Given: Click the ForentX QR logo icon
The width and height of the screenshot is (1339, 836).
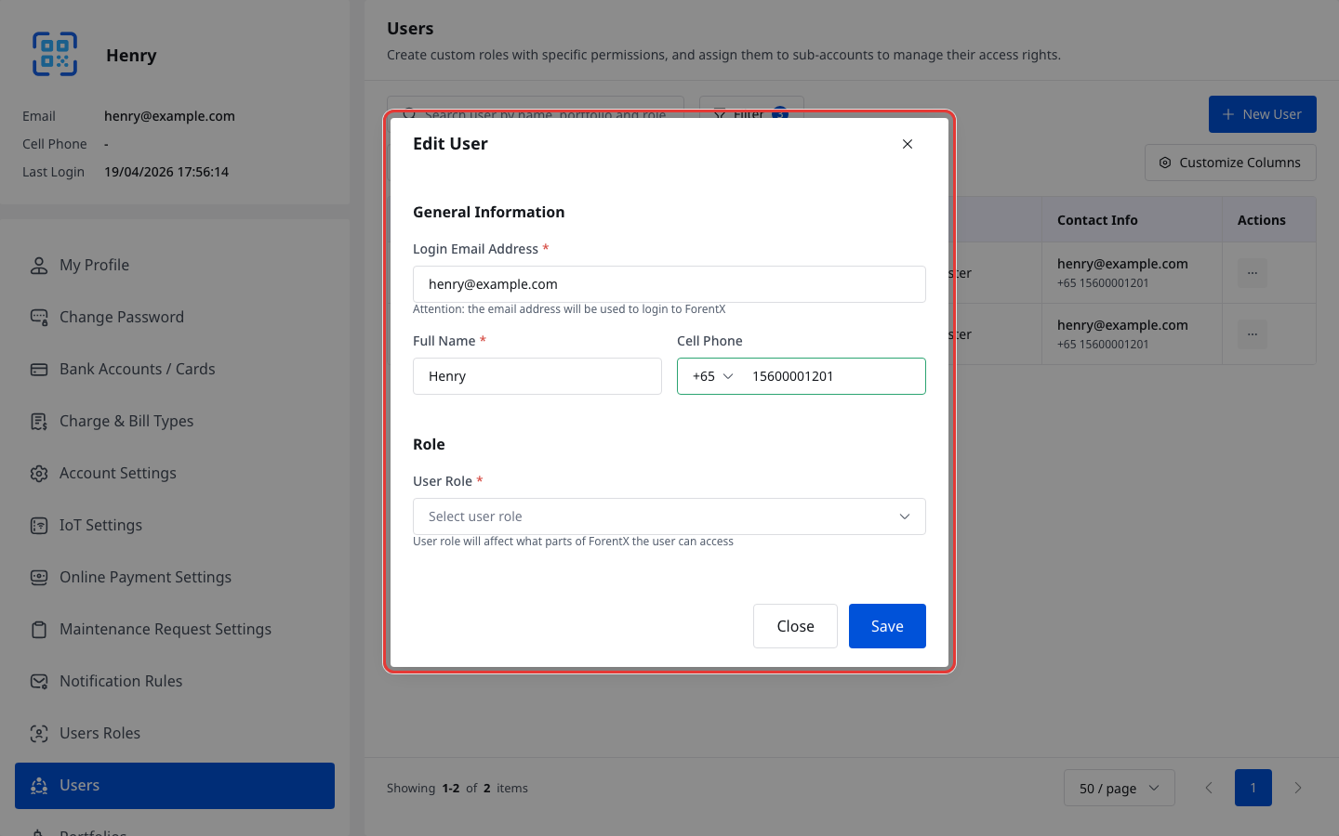Looking at the screenshot, I should (x=55, y=54).
